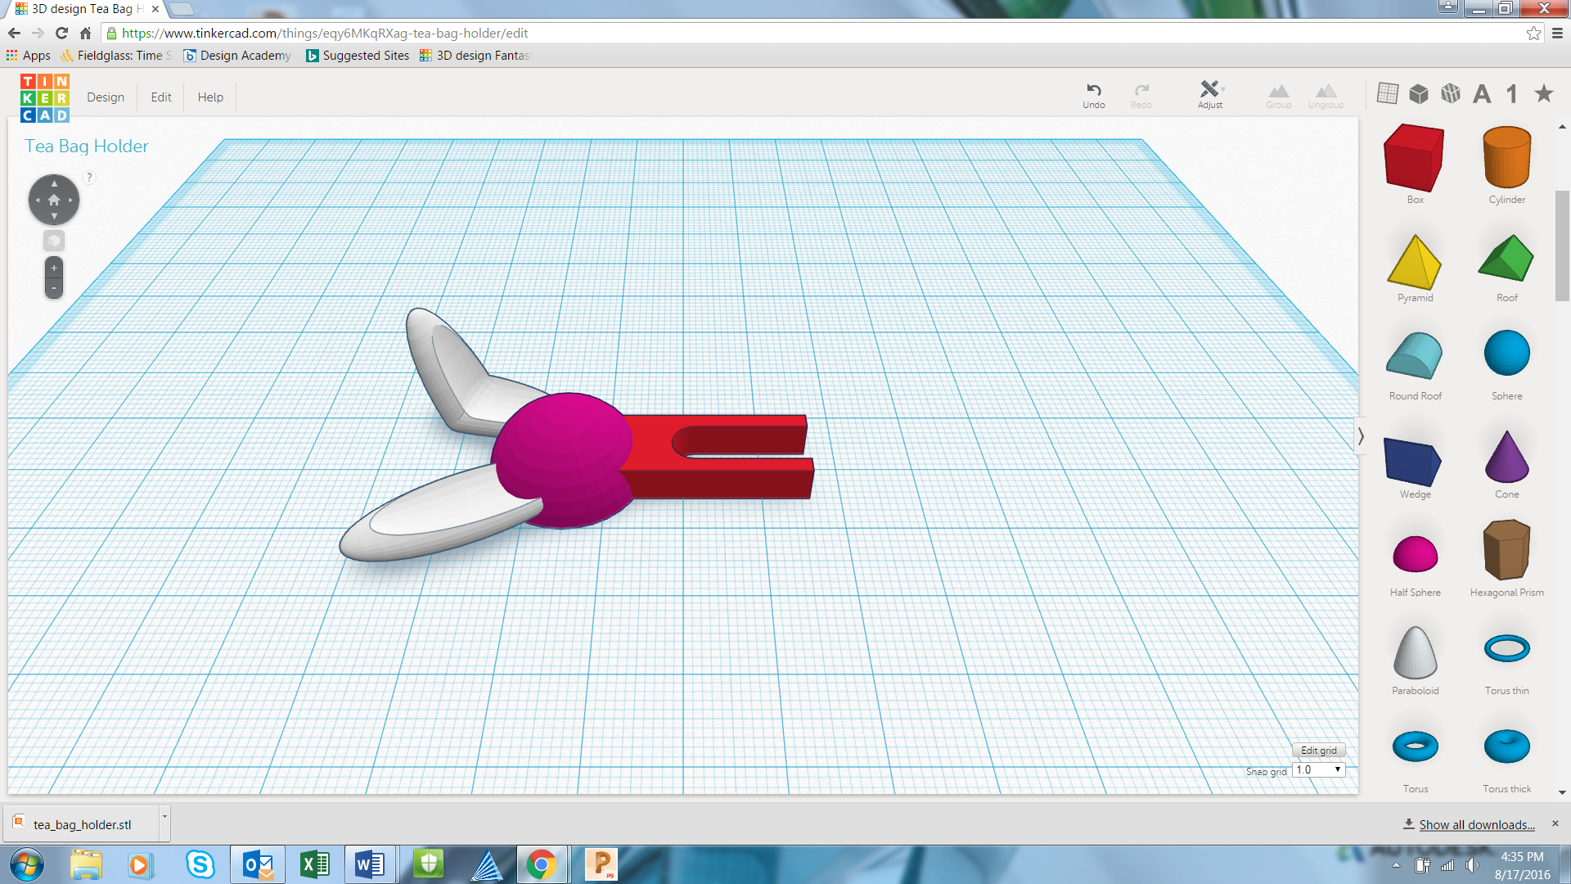Select the Paraboloid shape
1571x884 pixels.
[1415, 653]
